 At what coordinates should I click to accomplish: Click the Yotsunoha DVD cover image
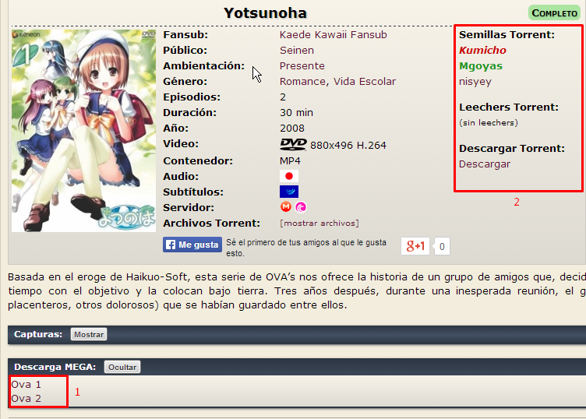tap(83, 130)
